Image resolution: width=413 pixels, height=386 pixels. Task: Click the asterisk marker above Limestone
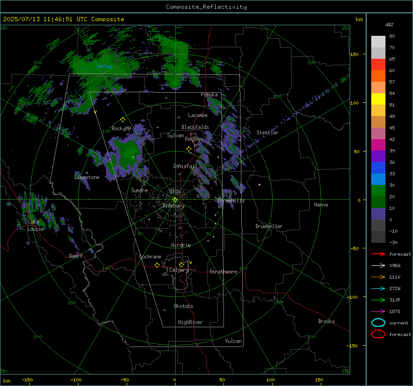tap(87, 173)
